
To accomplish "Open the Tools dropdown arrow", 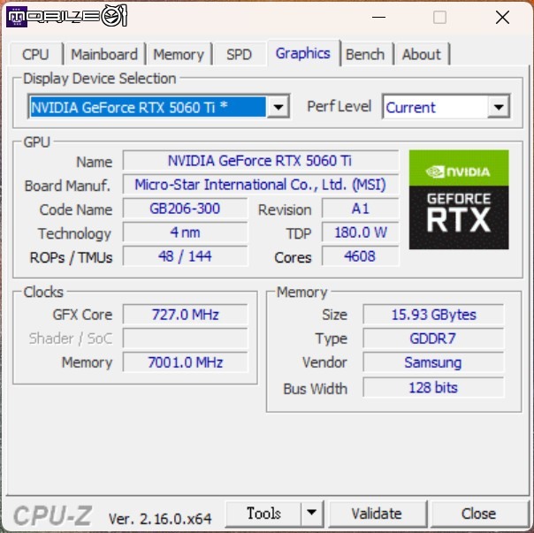I will coord(311,513).
